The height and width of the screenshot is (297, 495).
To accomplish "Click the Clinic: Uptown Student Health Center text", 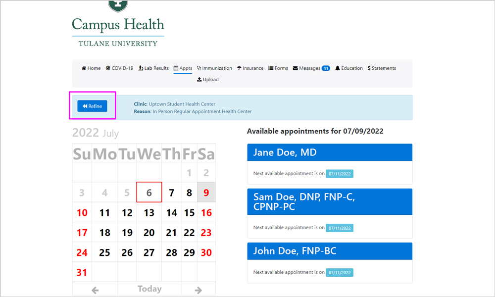I will pos(174,104).
